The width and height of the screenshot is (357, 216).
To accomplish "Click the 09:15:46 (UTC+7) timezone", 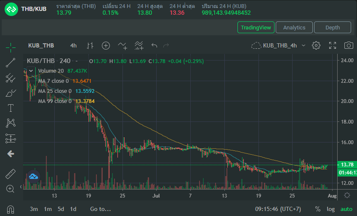I will tap(278, 209).
